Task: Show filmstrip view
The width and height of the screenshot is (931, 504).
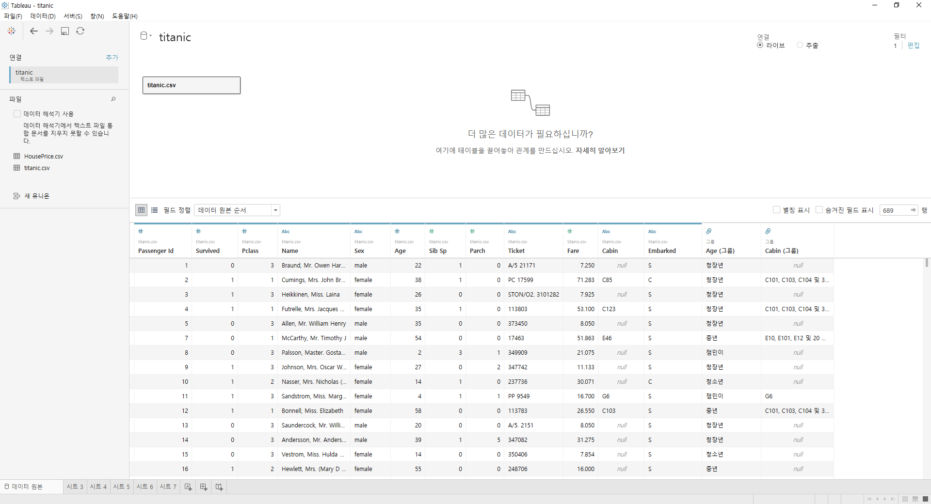Action: click(x=915, y=499)
